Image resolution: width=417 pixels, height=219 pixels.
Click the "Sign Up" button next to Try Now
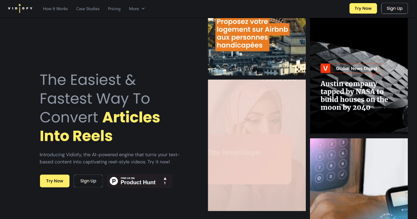click(x=88, y=181)
